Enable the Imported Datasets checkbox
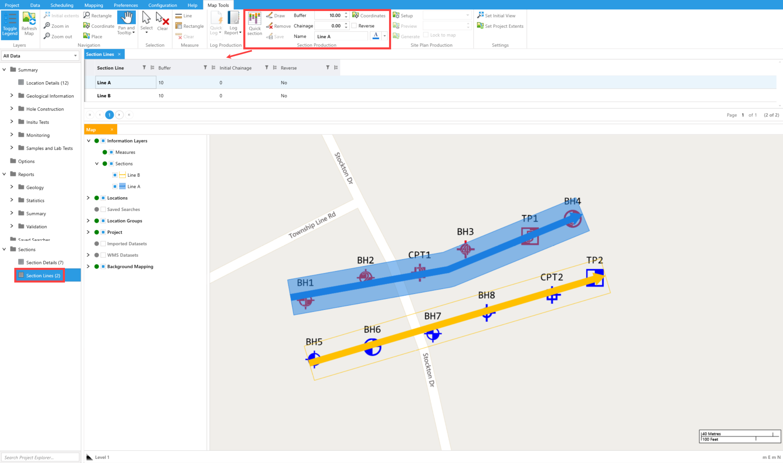Screen dimensions: 783x463 coord(104,244)
